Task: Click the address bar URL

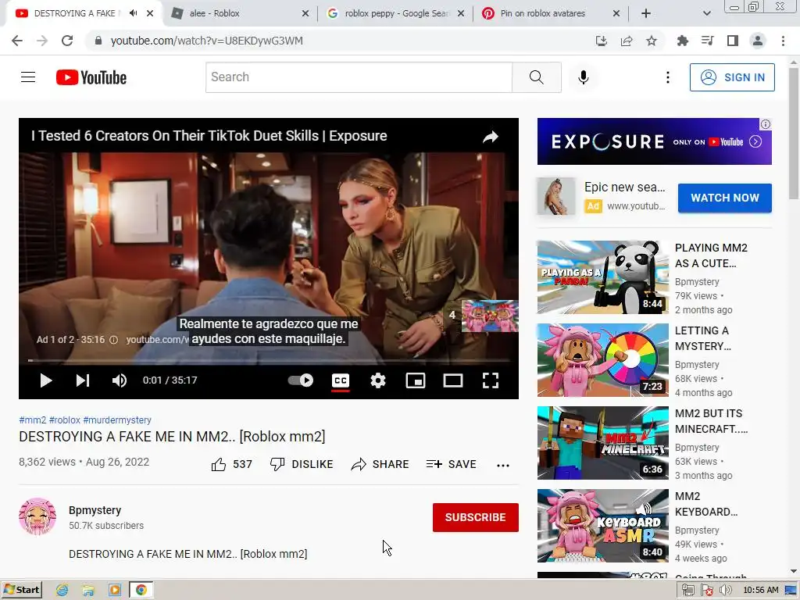Action: pos(206,41)
